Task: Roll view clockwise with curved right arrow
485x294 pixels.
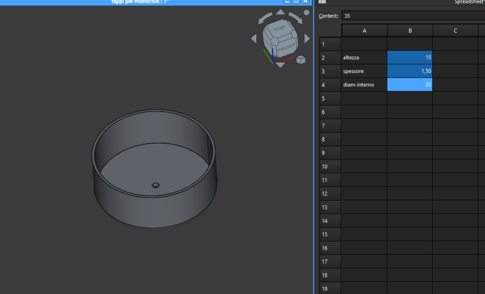Action: tap(295, 17)
